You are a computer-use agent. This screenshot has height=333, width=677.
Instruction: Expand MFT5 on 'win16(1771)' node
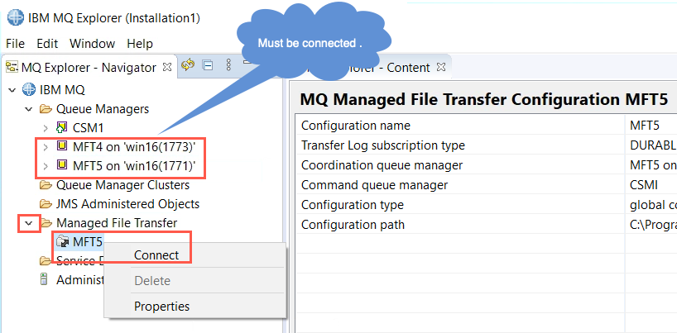pyautogui.click(x=46, y=166)
